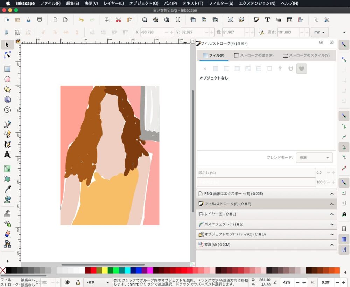
Task: Switch to ストロークのスタイル(Y) tab
Action: tap(306, 55)
